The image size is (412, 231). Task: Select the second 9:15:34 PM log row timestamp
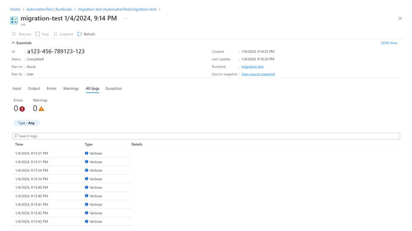(31, 179)
